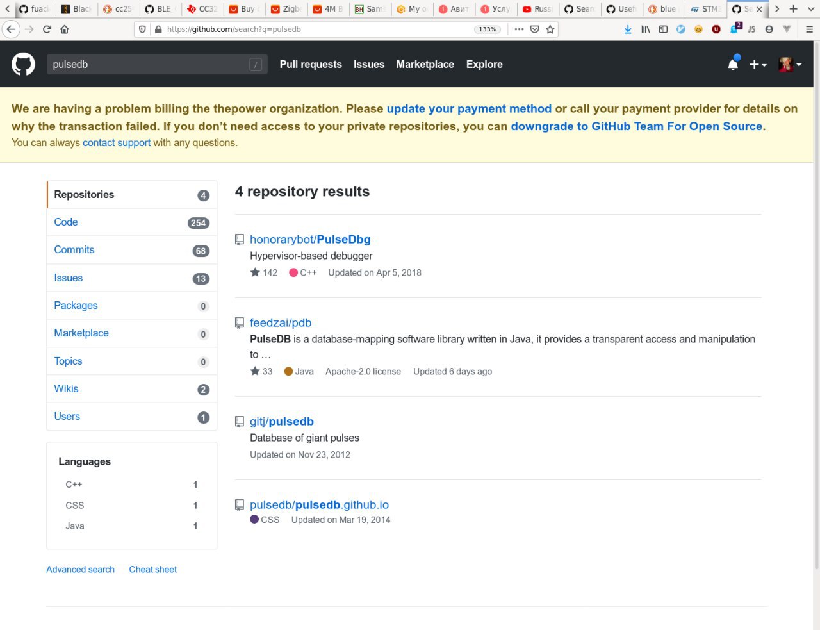Select the sidebar Marketplace results filter
The image size is (820, 630).
132,333
